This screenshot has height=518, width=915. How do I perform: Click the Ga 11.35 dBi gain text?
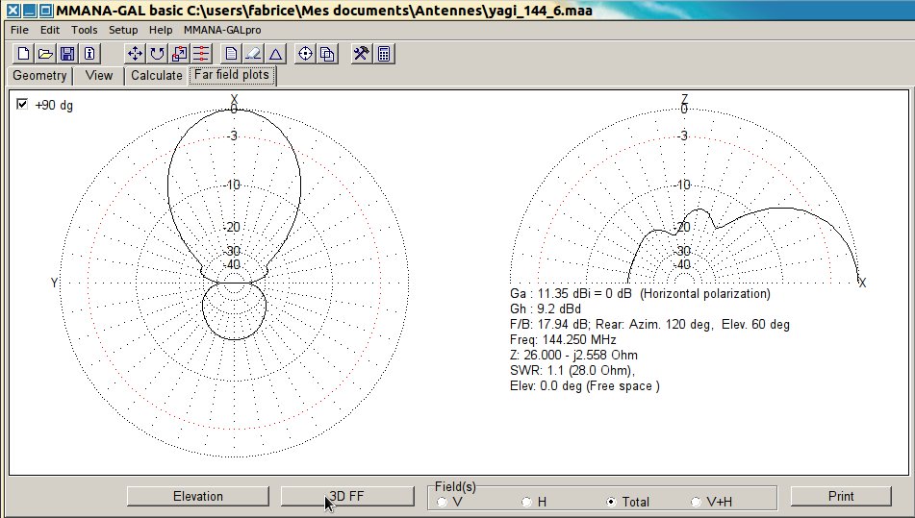640,294
